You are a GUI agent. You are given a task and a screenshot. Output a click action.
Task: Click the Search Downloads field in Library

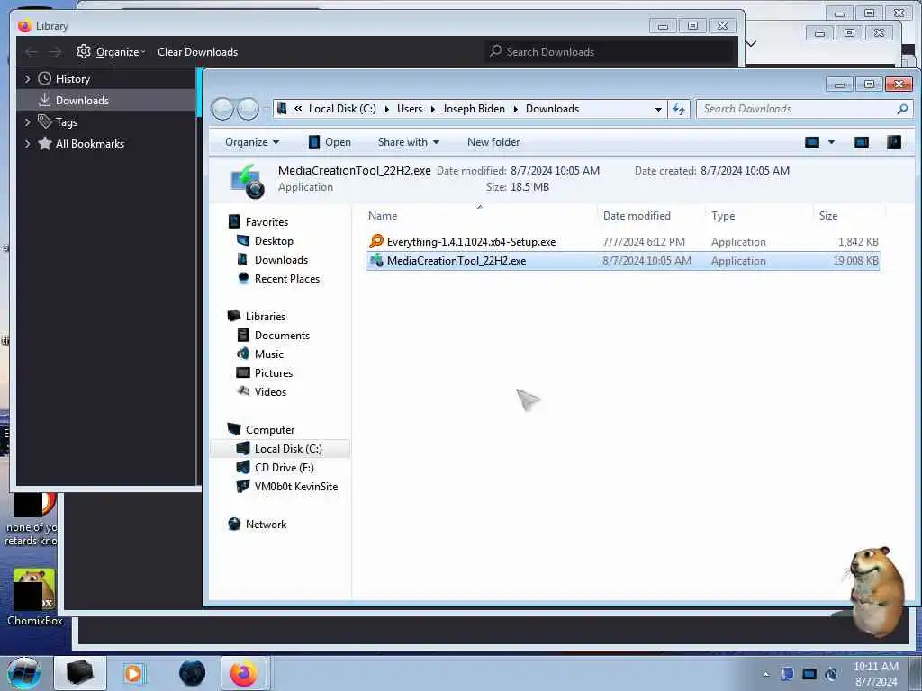pyautogui.click(x=610, y=51)
